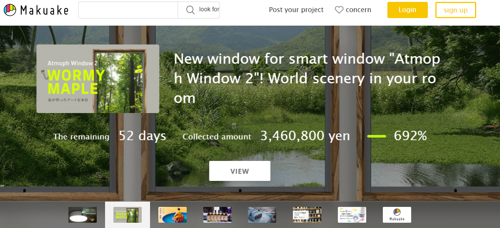
Task: Focus the search text field
Action: click(128, 10)
